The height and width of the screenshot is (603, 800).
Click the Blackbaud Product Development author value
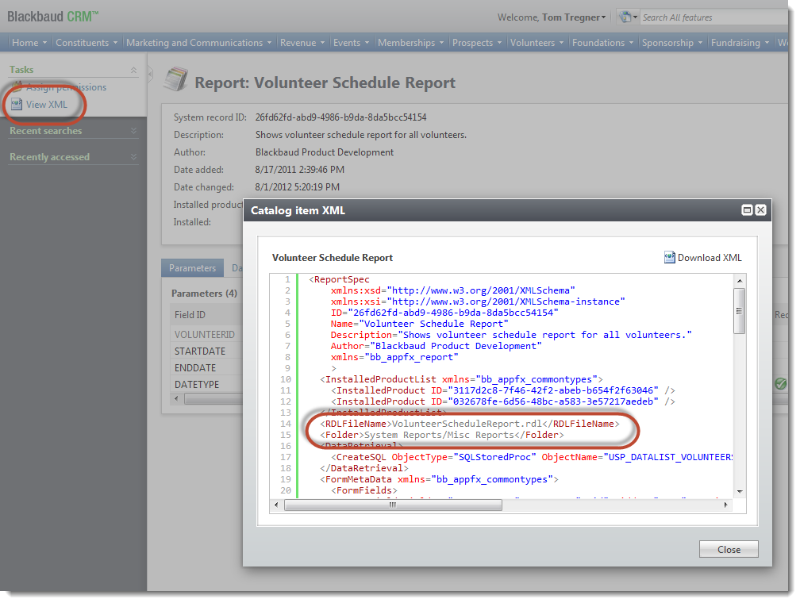(325, 152)
